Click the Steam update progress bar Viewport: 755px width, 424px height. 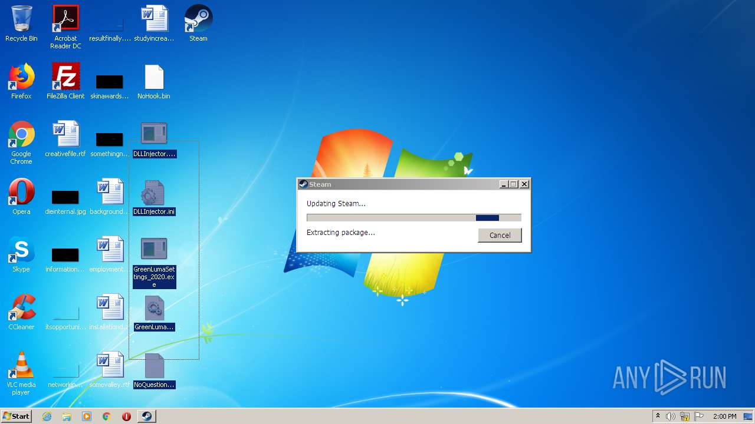414,218
